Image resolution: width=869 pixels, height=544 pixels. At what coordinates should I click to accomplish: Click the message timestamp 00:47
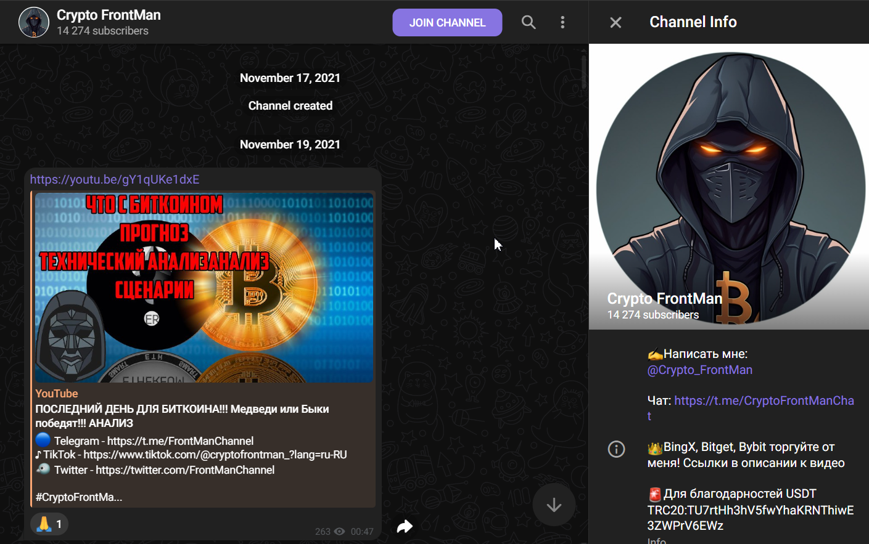[362, 532]
